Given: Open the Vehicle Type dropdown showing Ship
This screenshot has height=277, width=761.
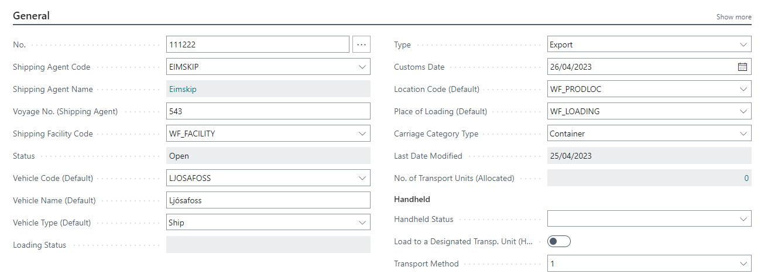Looking at the screenshot, I should (362, 223).
